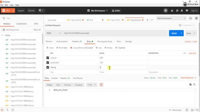This screenshot has height=112, width=200.
Task: Click the Runner button
Action: tap(31, 11)
